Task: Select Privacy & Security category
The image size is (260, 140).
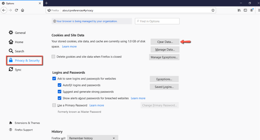Action: (x=24, y=61)
